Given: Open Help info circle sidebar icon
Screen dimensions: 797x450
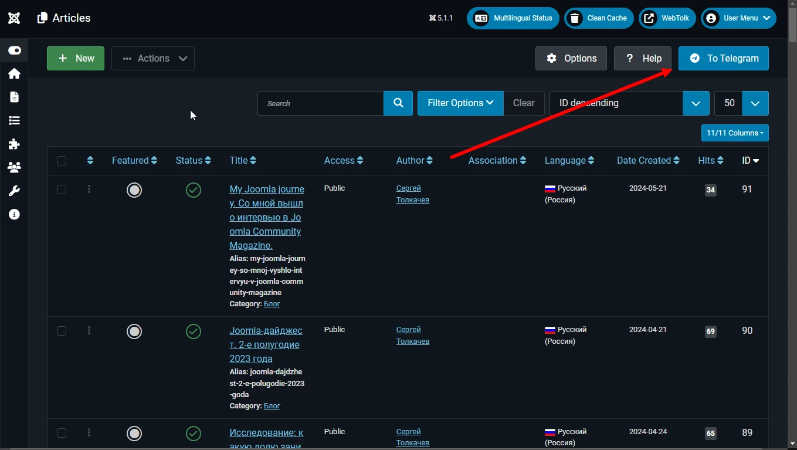Looking at the screenshot, I should click(x=14, y=214).
